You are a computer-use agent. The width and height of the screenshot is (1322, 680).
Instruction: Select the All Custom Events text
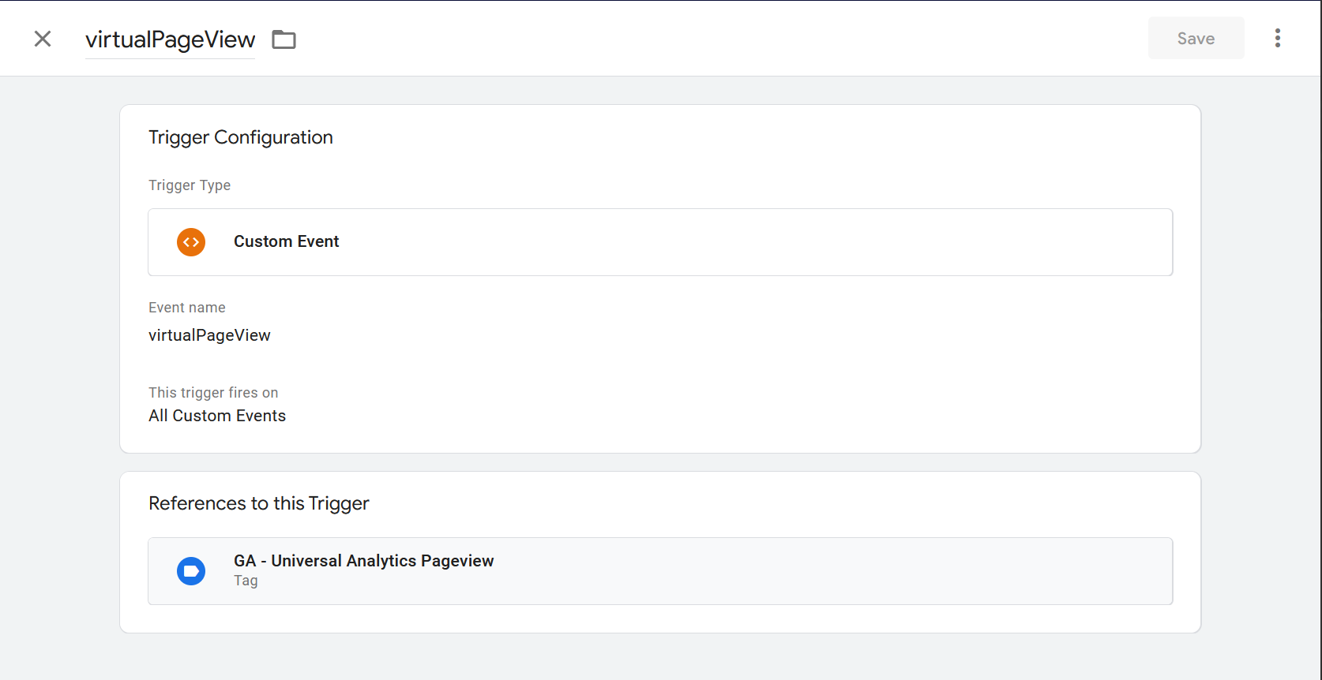click(217, 416)
